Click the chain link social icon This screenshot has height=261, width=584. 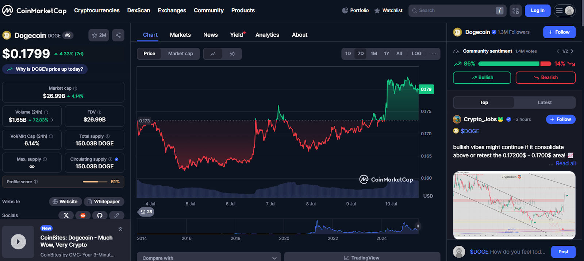click(x=117, y=215)
